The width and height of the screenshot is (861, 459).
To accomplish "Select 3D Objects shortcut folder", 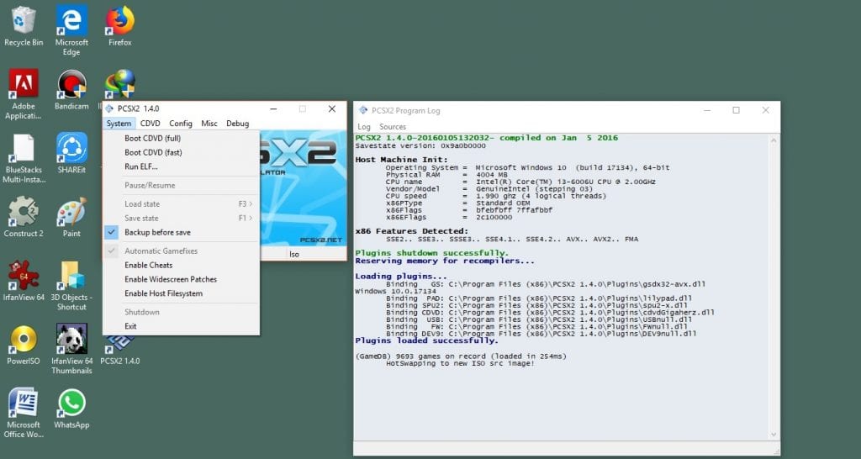I will pyautogui.click(x=71, y=286).
